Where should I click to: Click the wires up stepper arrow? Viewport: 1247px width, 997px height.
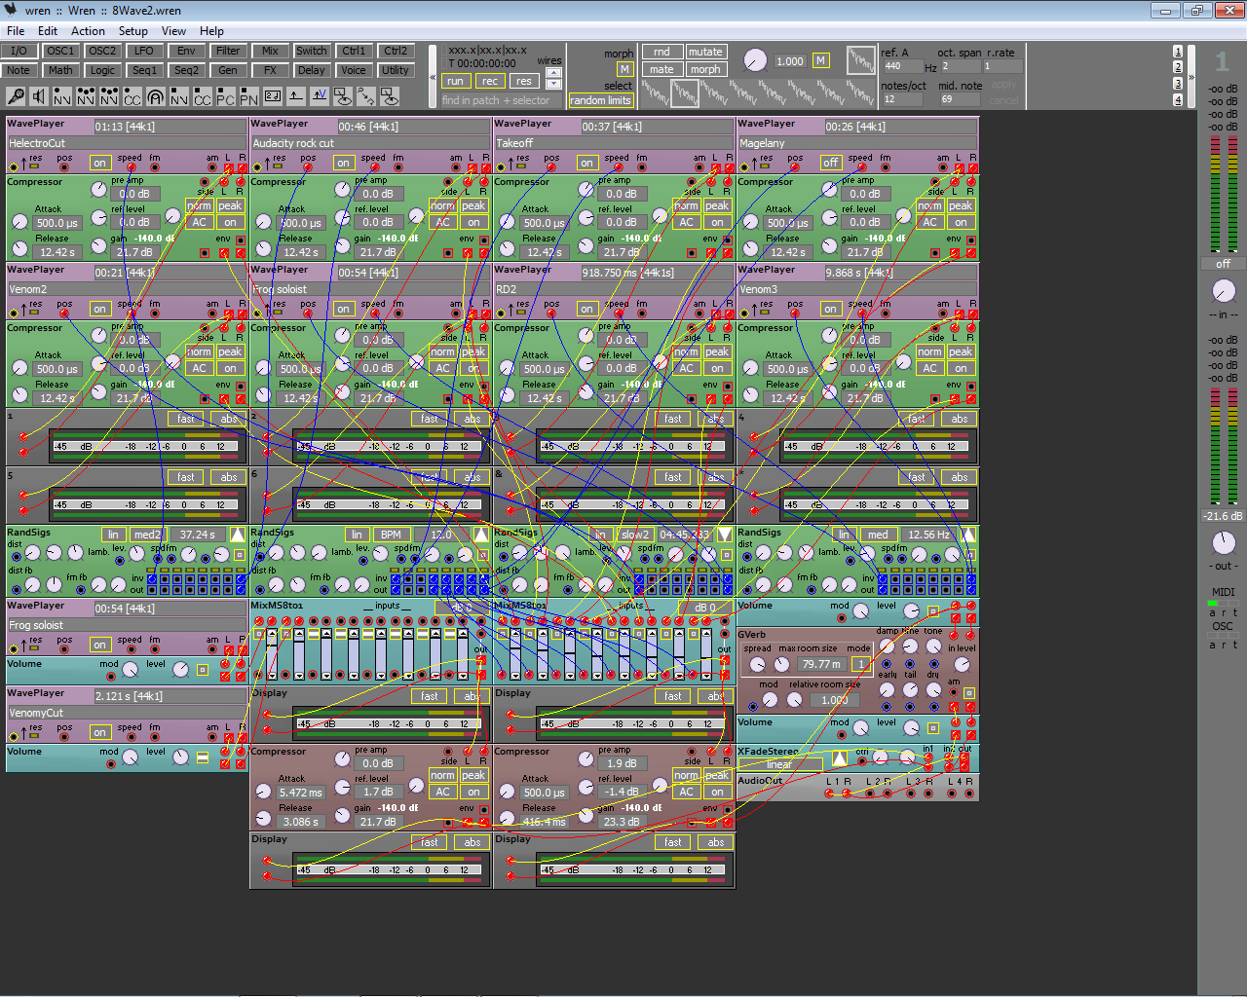(x=553, y=73)
